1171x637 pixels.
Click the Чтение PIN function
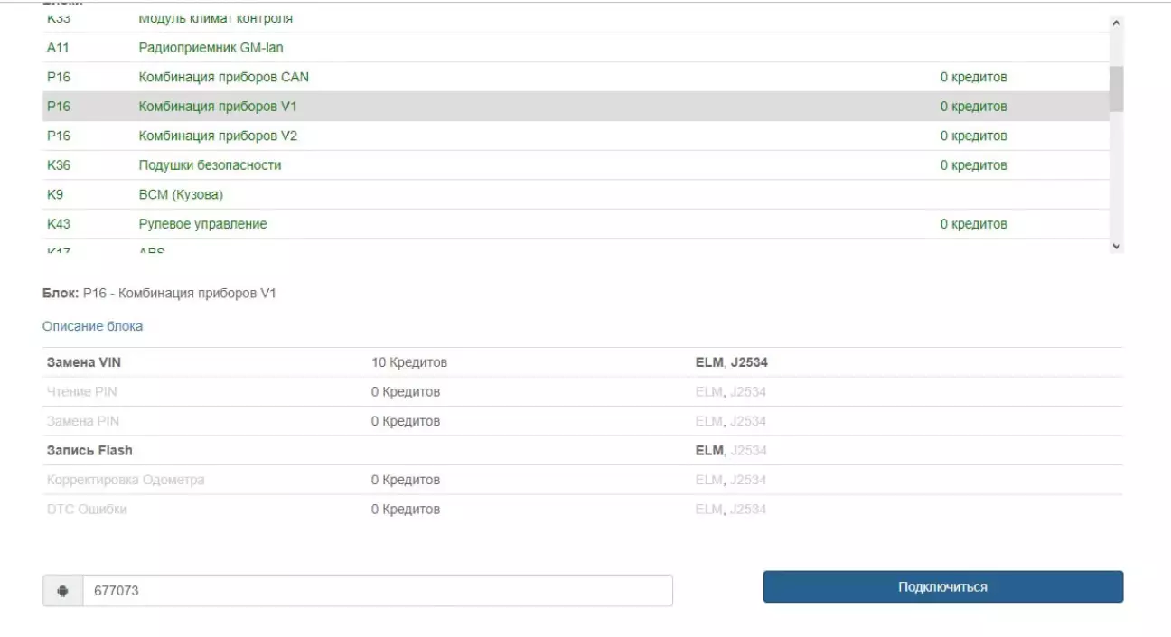coord(81,392)
